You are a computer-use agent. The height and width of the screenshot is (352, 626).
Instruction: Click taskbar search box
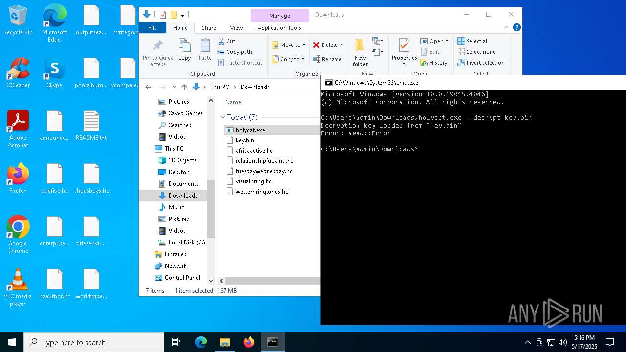point(94,342)
